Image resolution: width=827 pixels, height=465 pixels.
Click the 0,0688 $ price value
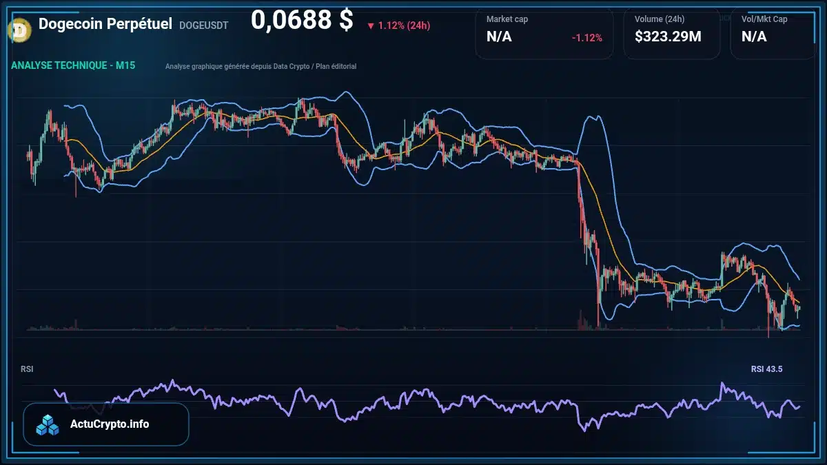point(302,21)
